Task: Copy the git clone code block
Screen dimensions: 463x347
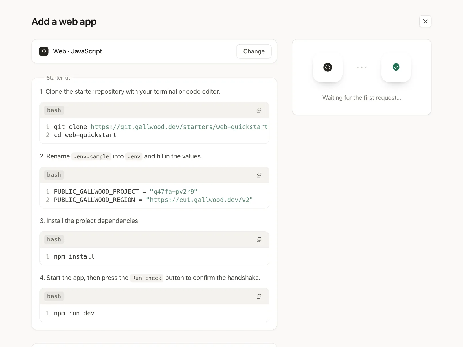Action: (259, 110)
